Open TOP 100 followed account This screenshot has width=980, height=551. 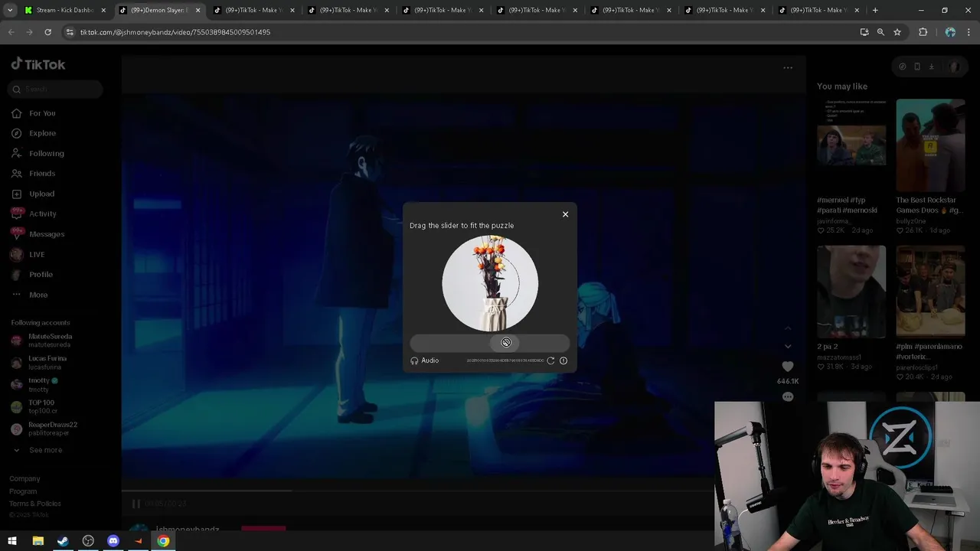coord(41,406)
